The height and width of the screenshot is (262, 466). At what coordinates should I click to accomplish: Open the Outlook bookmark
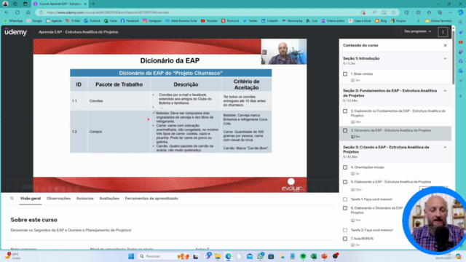coord(92,21)
